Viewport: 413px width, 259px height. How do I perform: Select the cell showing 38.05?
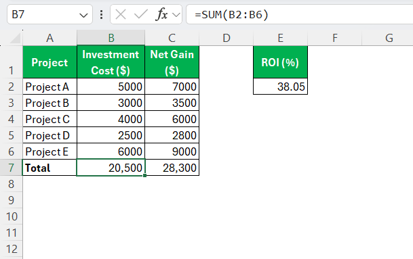[281, 87]
